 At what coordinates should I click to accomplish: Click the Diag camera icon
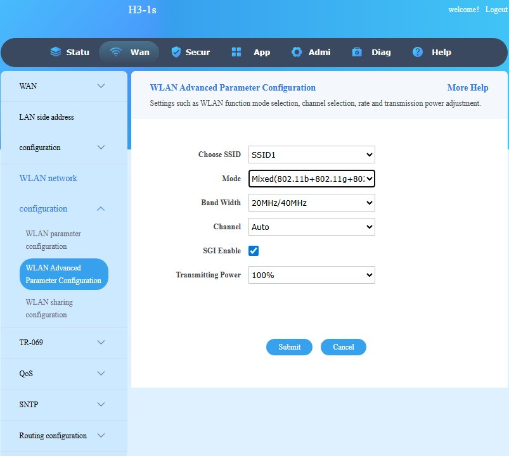pos(357,52)
